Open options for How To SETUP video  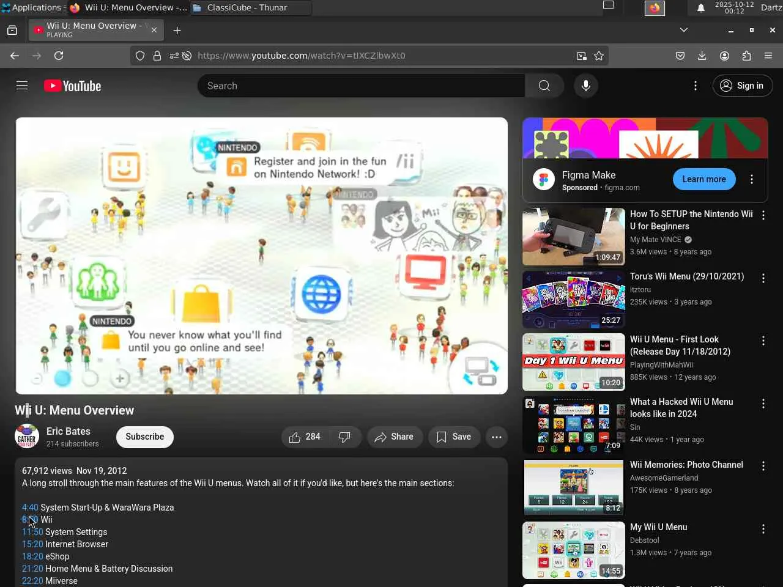pos(763,215)
